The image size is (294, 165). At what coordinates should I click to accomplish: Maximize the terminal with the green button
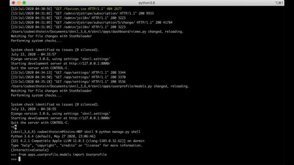click(x=24, y=3)
